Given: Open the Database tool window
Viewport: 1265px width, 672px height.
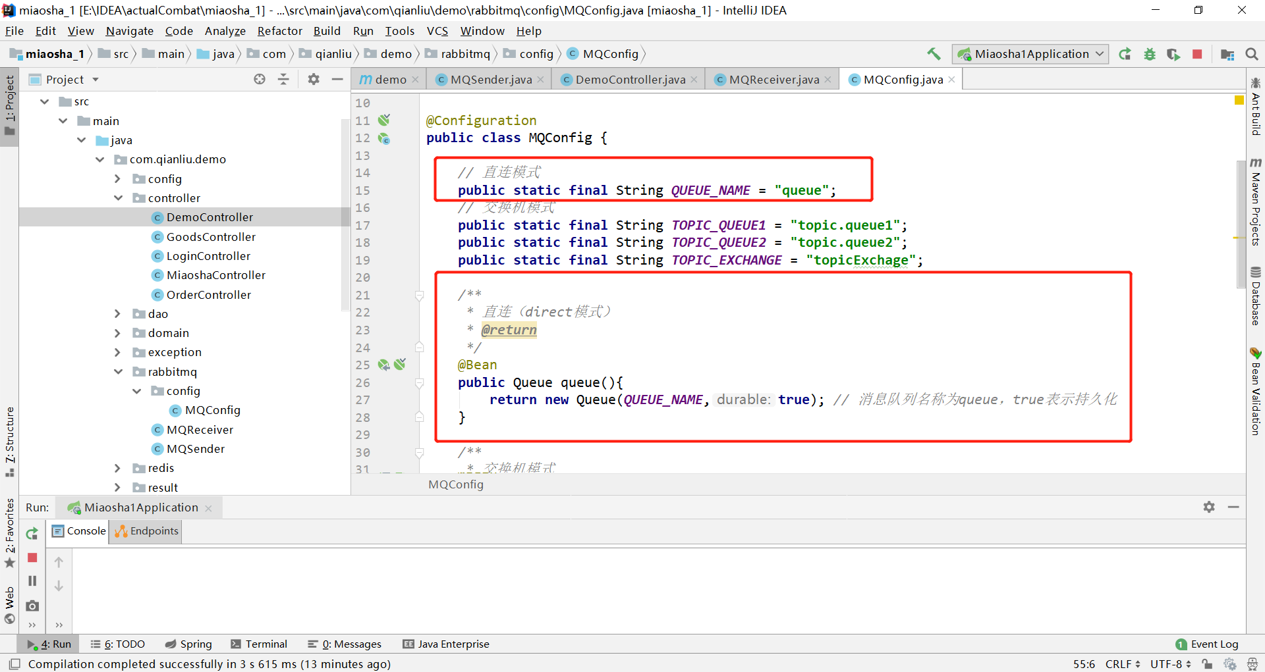Looking at the screenshot, I should (x=1256, y=296).
